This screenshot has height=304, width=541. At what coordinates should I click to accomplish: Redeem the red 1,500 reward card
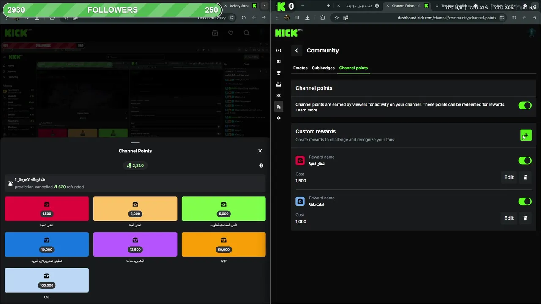[47, 209]
